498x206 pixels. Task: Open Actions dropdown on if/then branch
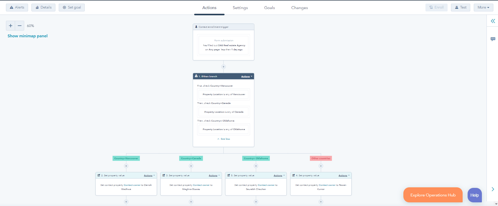click(247, 76)
